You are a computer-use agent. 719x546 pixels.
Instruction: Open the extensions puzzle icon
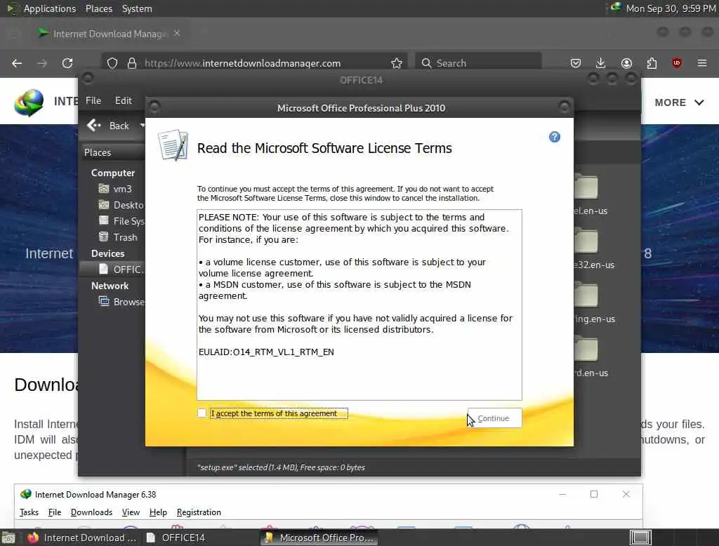(652, 63)
